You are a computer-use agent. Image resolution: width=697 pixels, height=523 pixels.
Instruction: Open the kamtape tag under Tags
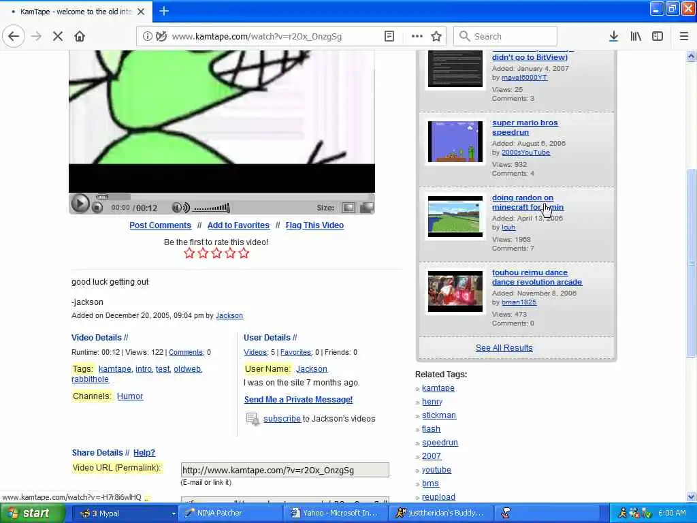tap(114, 369)
